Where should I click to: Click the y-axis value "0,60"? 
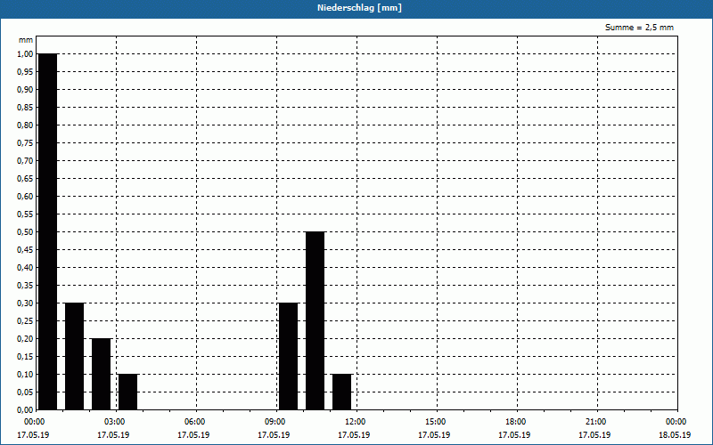click(25, 196)
